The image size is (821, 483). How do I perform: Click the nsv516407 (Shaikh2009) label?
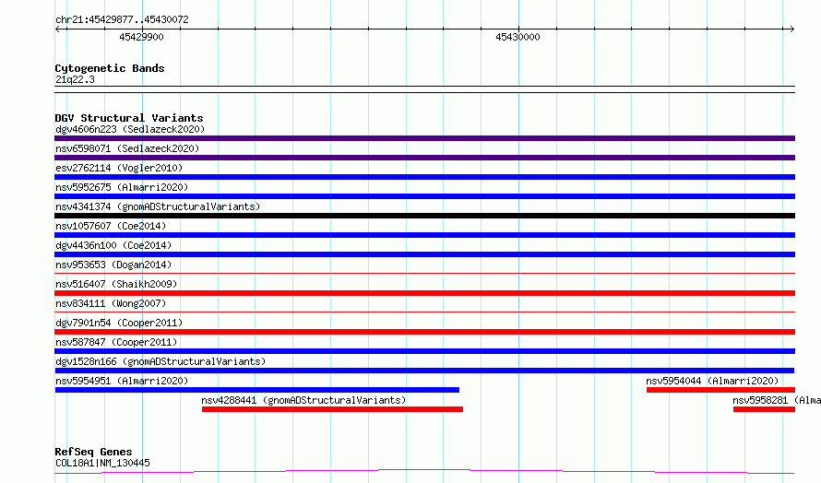[x=116, y=284]
